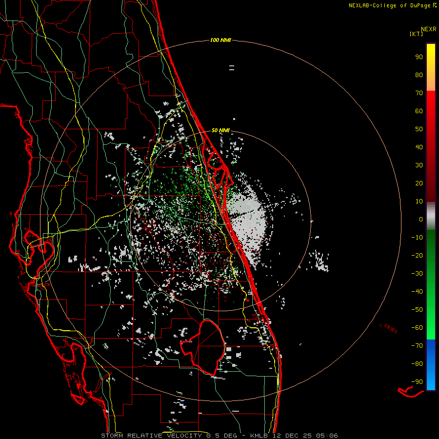Click the blue bottom segment of the color bar
Screen dimensions: 439x439
431,365
